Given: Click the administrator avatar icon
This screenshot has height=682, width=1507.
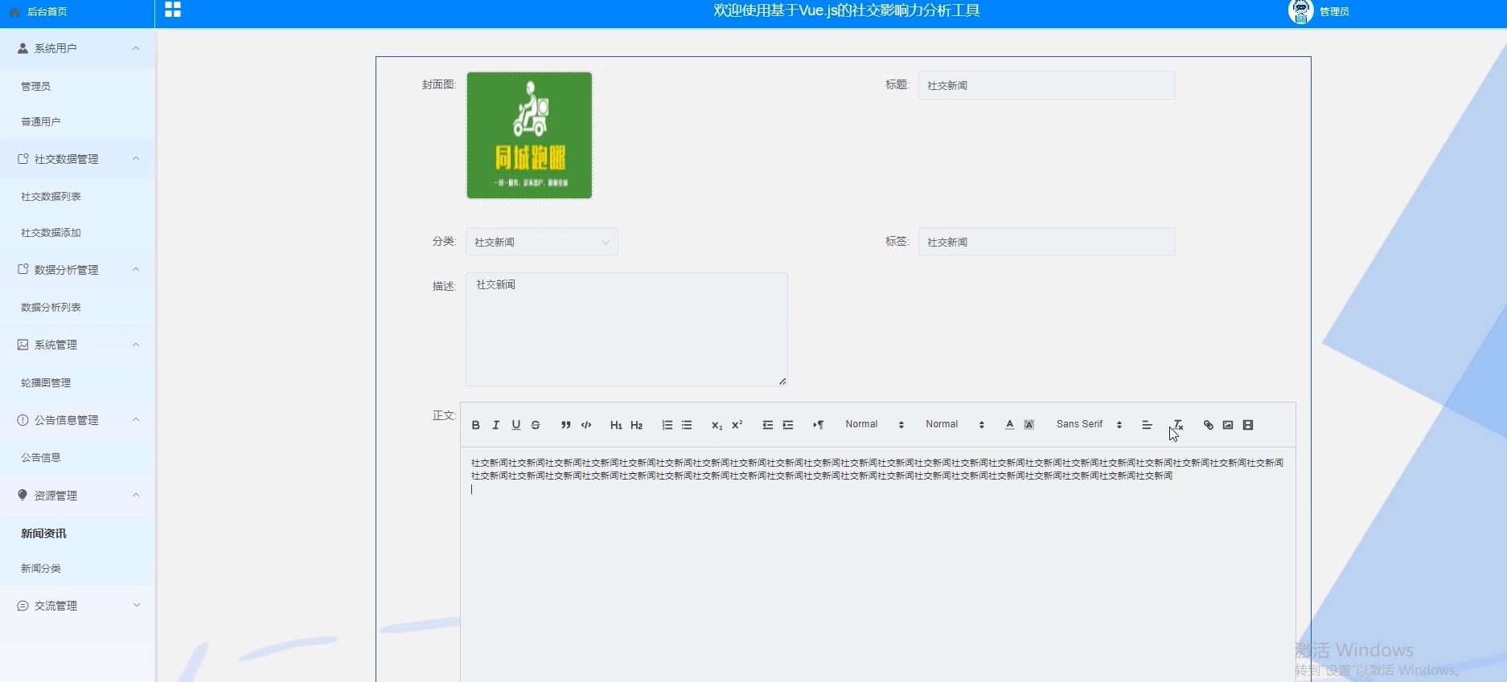Looking at the screenshot, I should [x=1300, y=11].
